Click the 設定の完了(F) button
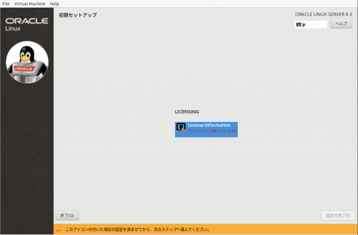Image resolution: width=358 pixels, height=235 pixels. pyautogui.click(x=338, y=215)
